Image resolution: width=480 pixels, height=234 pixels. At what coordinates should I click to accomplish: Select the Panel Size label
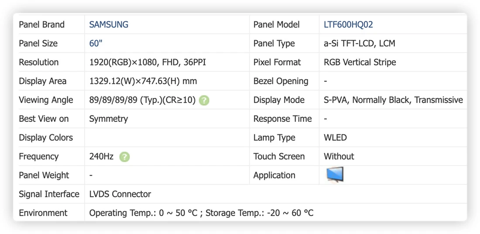[38, 44]
